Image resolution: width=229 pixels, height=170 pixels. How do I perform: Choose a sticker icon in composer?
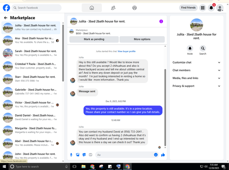coord(84,155)
